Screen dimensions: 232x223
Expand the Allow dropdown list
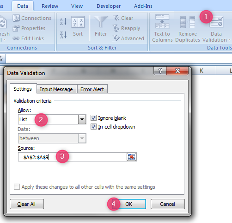click(x=82, y=119)
